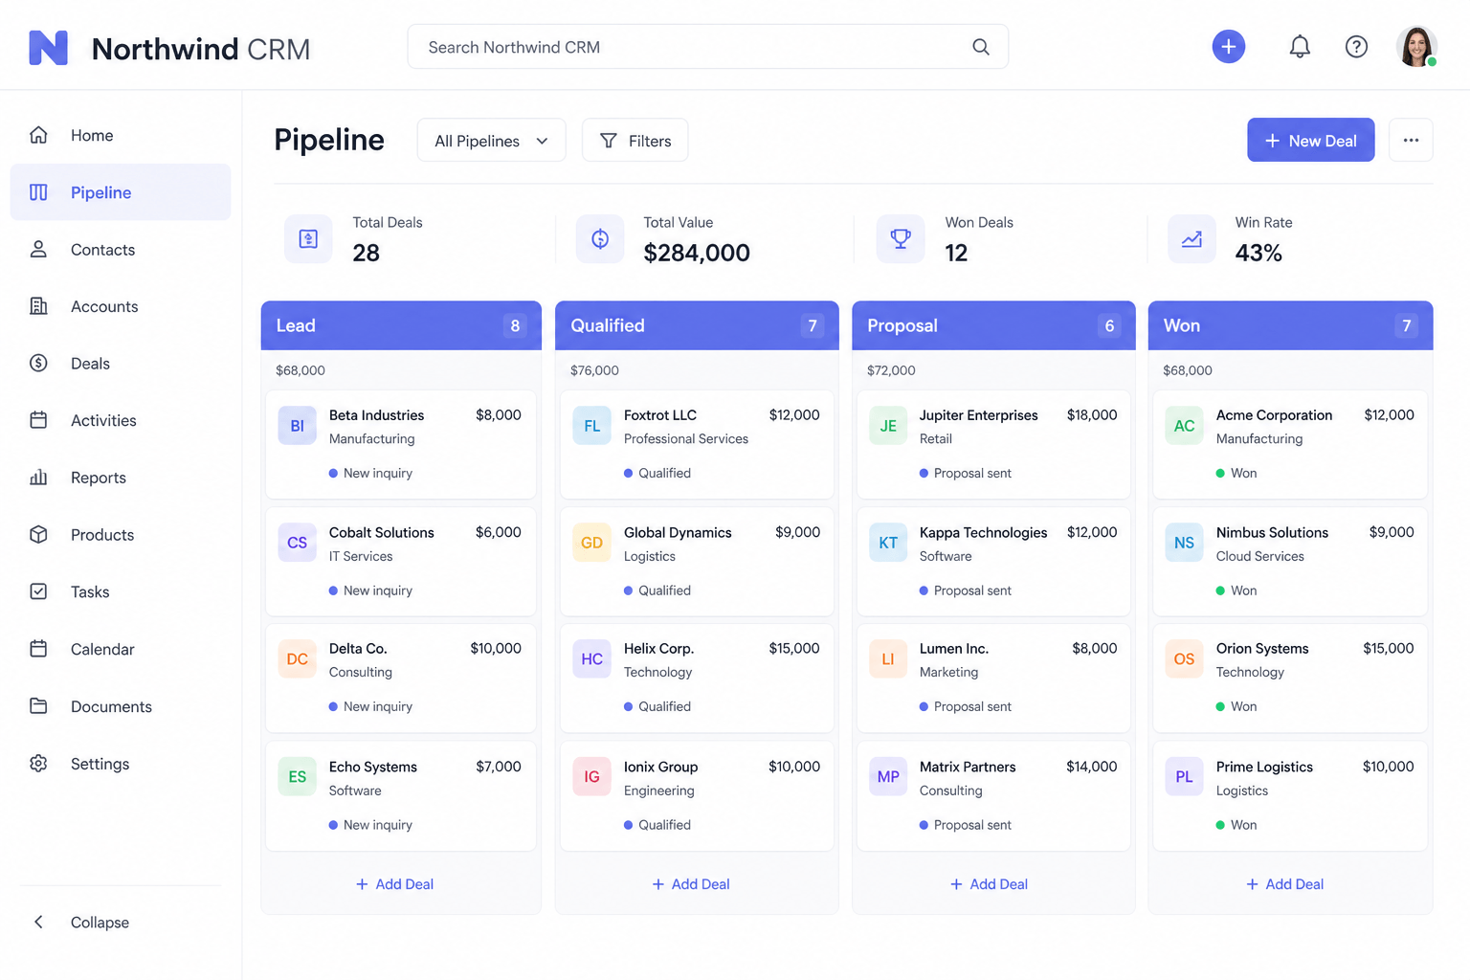Open Contacts in the sidebar

point(121,250)
